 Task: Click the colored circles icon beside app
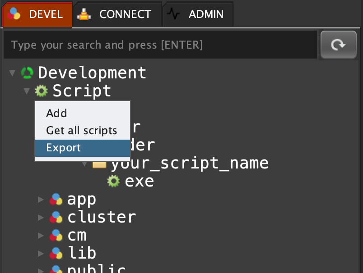tap(56, 199)
